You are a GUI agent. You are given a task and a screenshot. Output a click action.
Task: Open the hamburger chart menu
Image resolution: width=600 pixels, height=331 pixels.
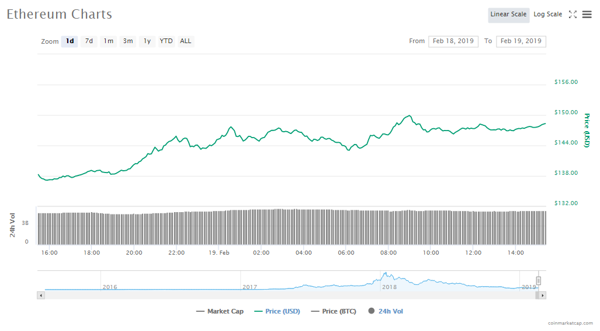(587, 15)
